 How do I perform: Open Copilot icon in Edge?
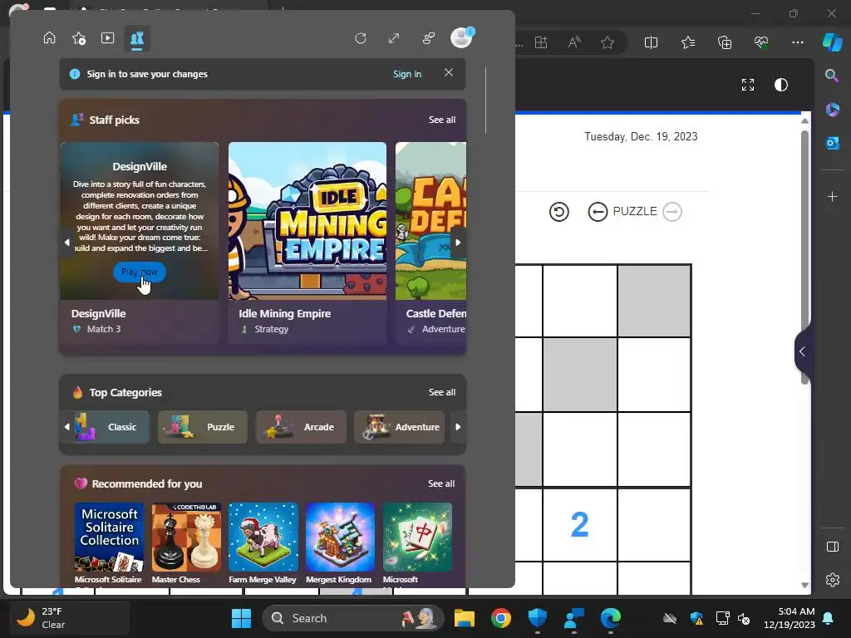pyautogui.click(x=832, y=42)
